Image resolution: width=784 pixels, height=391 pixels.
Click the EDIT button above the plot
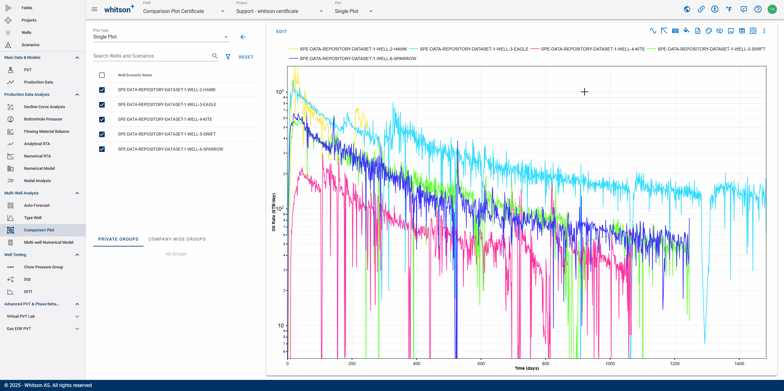point(281,31)
